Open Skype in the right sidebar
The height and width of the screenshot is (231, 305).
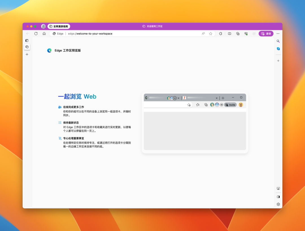(x=278, y=49)
